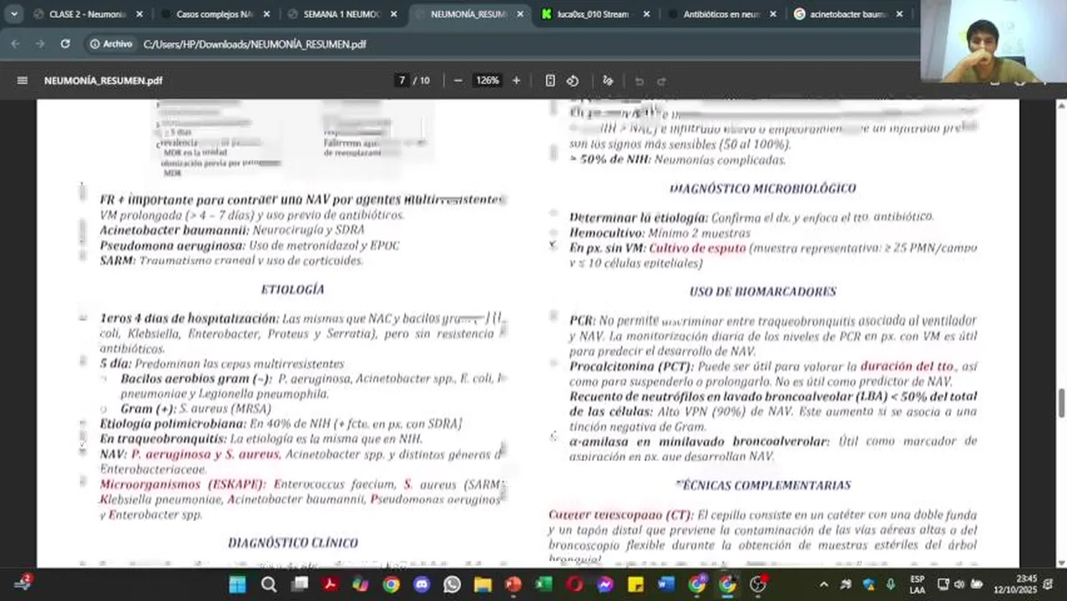
Task: Open the Windows Start menu
Action: (x=238, y=584)
